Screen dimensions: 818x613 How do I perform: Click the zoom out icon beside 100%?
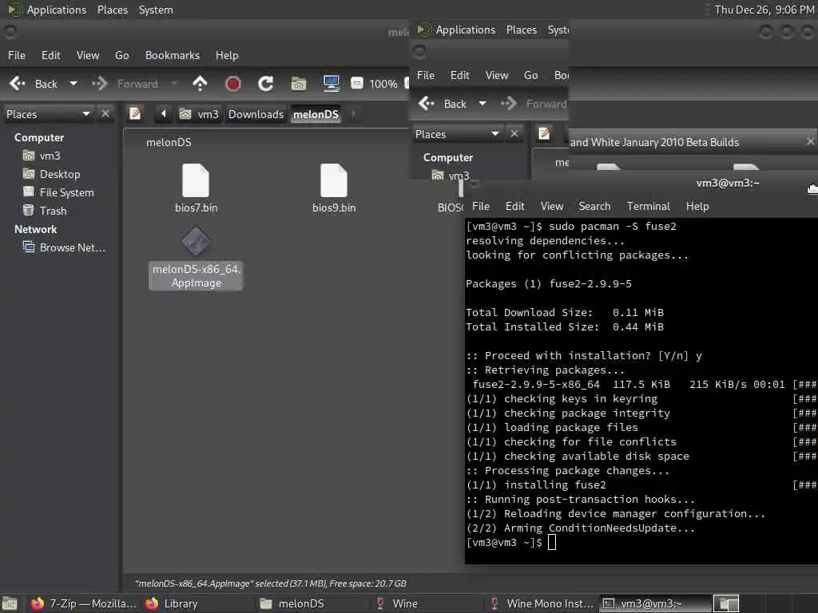click(x=357, y=83)
